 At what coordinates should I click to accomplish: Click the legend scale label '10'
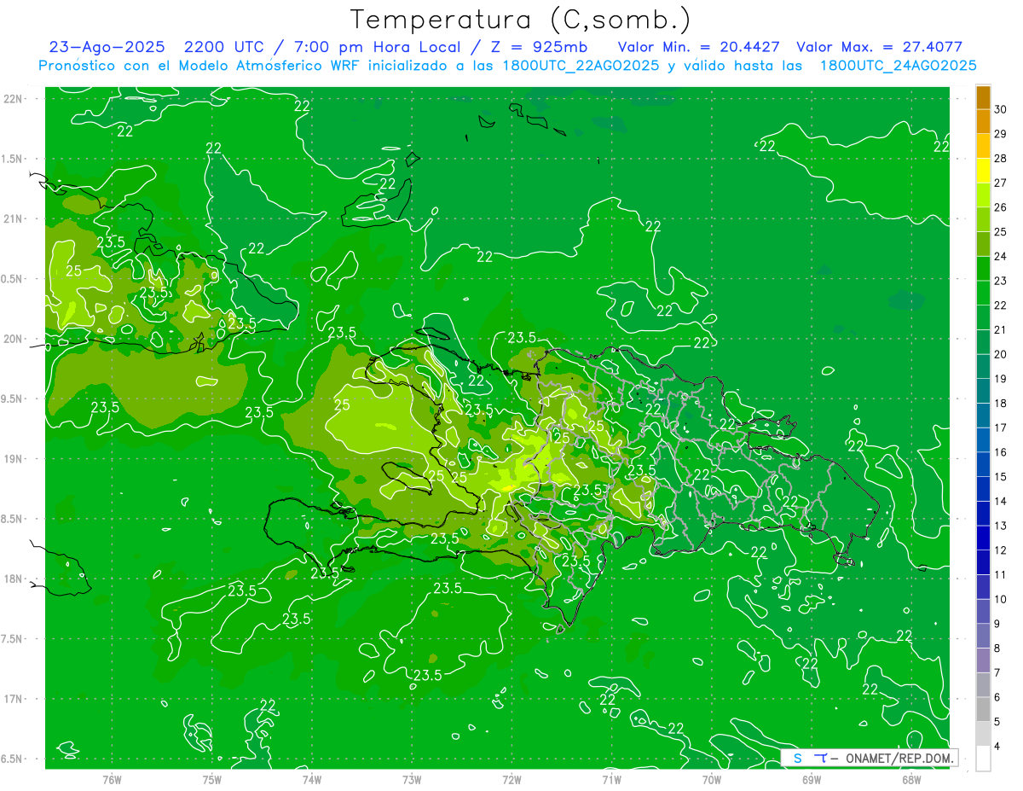[1001, 599]
